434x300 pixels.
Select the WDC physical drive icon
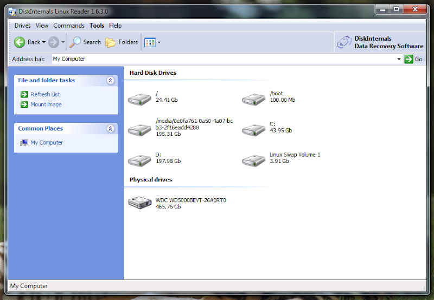[x=140, y=203]
